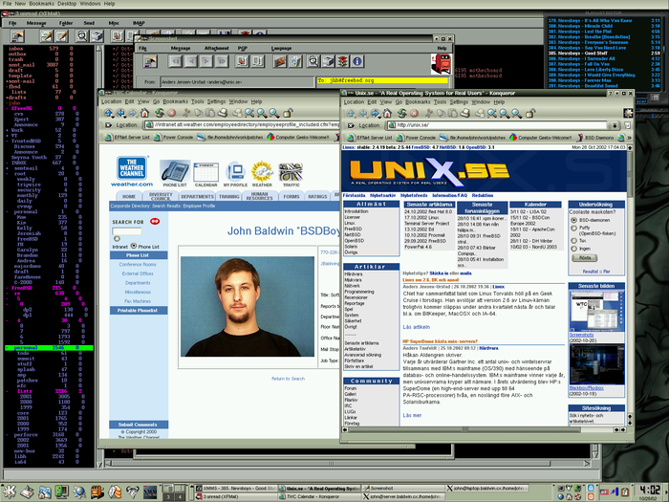Screen dimensions: 669x502
Task: Open 'Information/FAQ' link on Unix.se
Action: point(450,195)
